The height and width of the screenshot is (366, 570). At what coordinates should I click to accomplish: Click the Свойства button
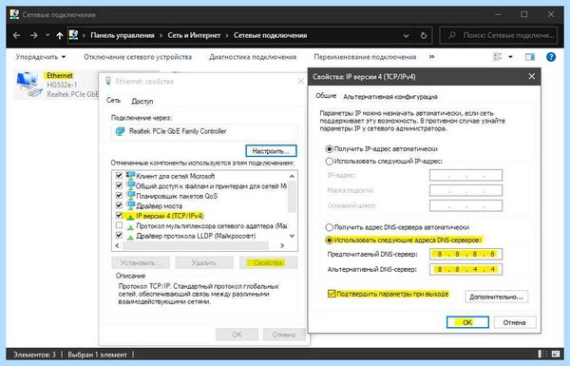(x=268, y=262)
